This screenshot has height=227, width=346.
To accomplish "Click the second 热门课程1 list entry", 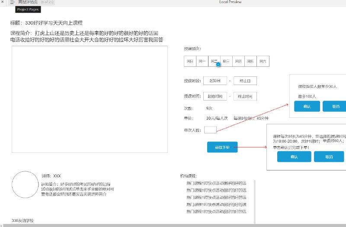I will [216, 190].
